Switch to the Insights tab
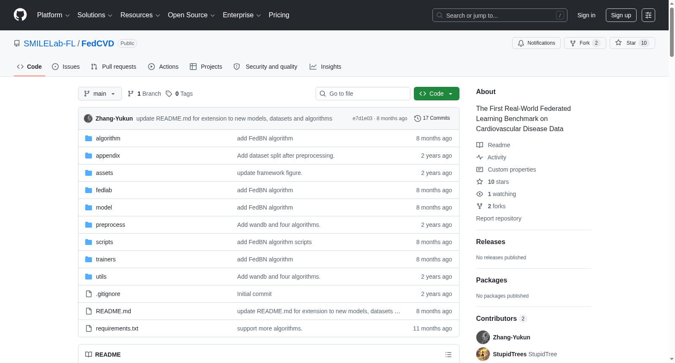Screen dimensions: 675x363 [x=325, y=67]
